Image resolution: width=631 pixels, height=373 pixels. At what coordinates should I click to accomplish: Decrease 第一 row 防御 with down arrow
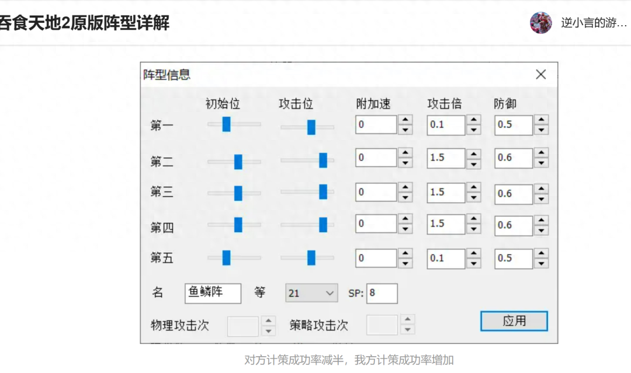point(541,130)
